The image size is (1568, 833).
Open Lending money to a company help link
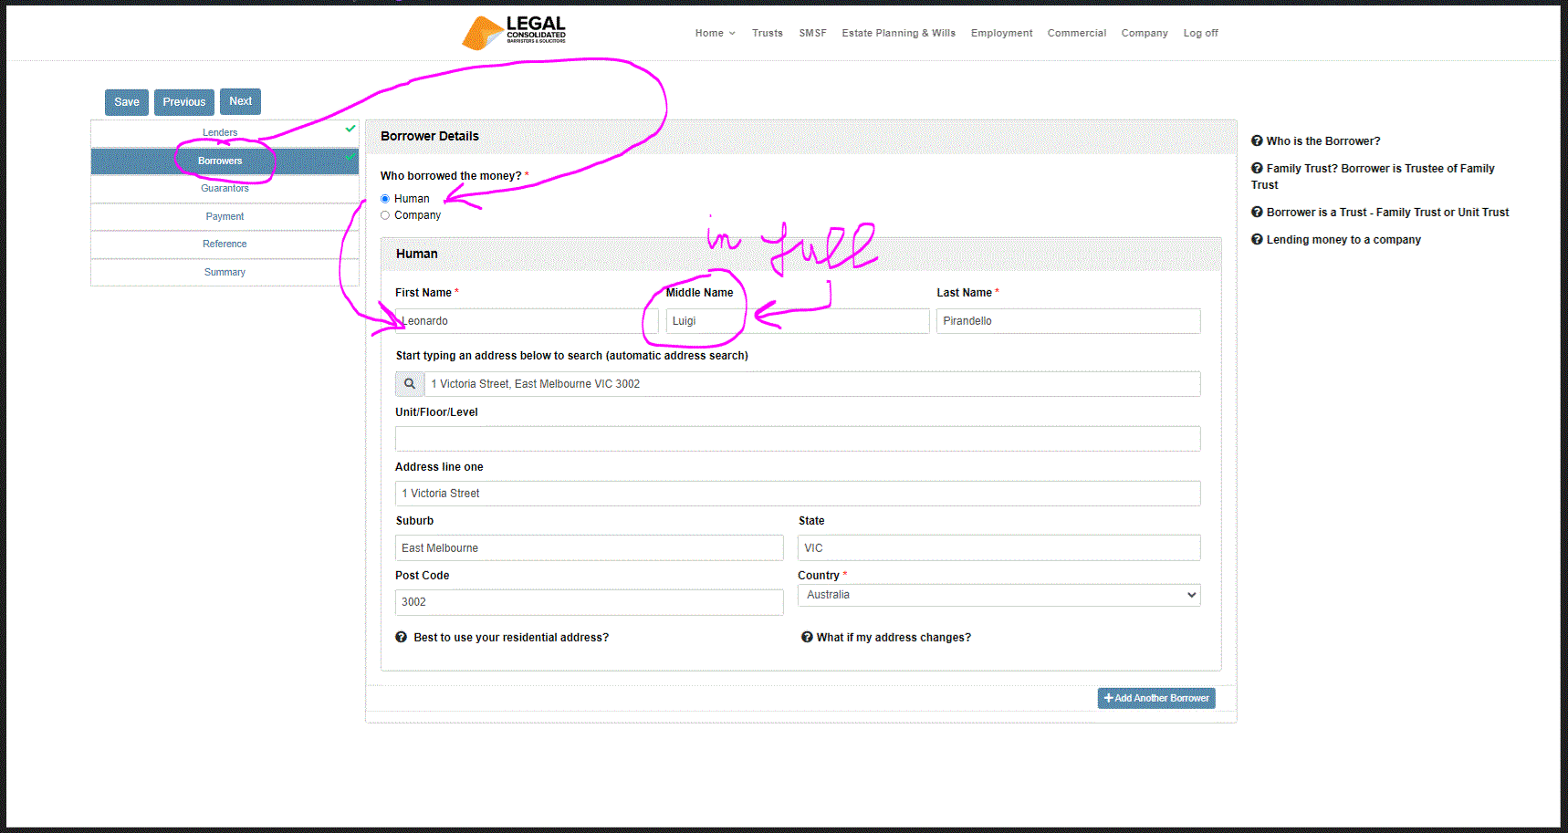coord(1343,239)
